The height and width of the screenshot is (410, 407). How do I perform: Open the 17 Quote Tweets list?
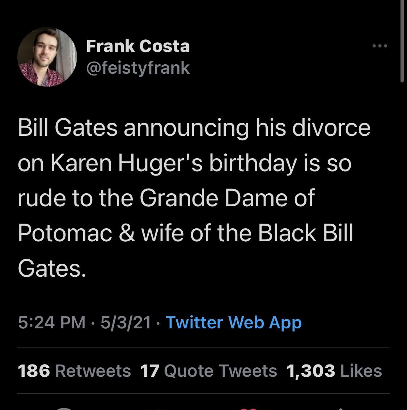pos(208,371)
